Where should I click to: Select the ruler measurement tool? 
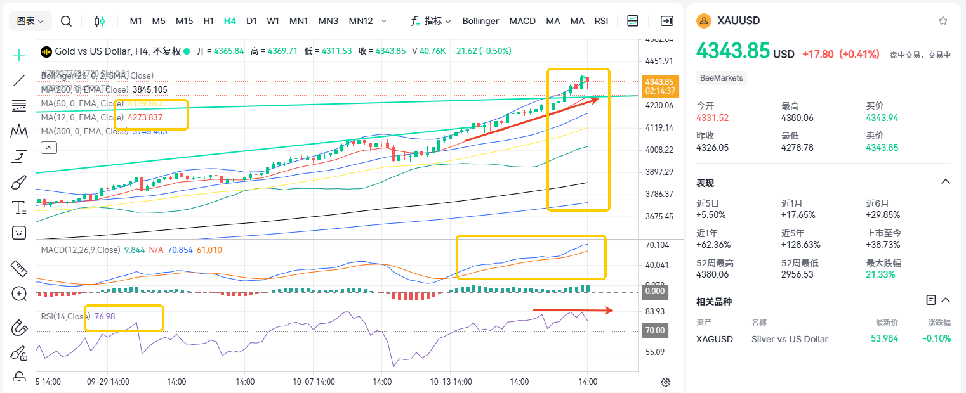19,268
